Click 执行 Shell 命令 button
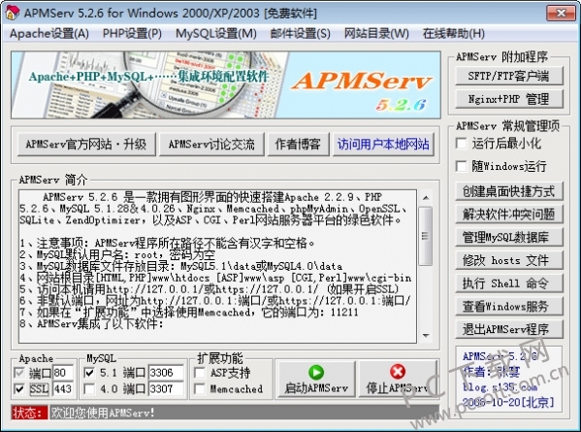This screenshot has height=432, width=581. coord(509,283)
